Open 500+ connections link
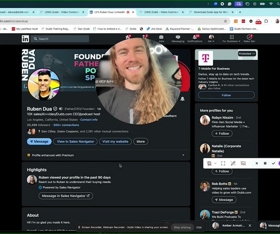Screen dimensions: 280x234 click(66, 125)
